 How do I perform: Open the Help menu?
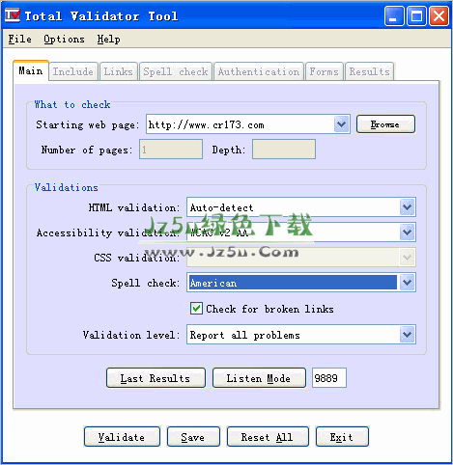[108, 40]
